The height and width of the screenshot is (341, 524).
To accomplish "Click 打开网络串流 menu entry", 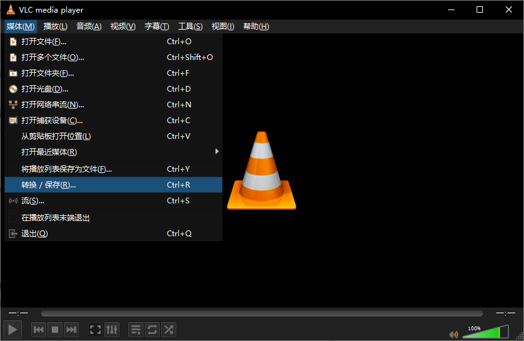I will tap(53, 105).
